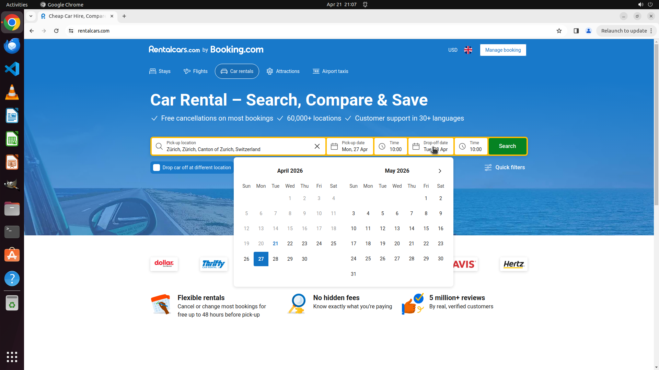Screen dimensions: 659x370
Task: Open the Thrifty car rental logo
Action: coord(213,264)
